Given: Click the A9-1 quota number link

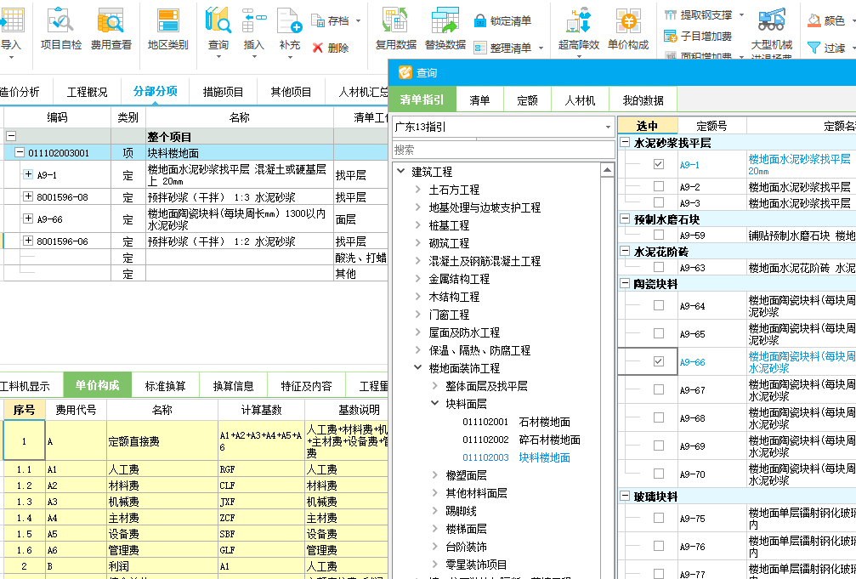Looking at the screenshot, I should click(689, 165).
